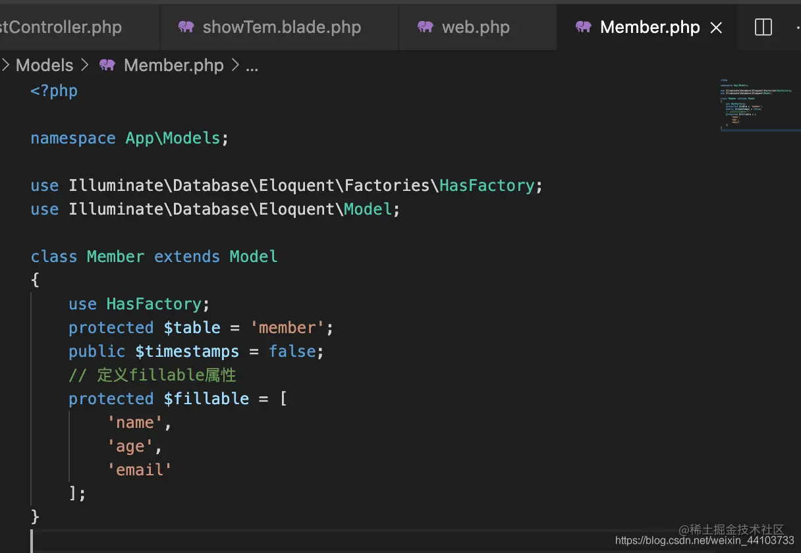This screenshot has width=801, height=553.
Task: Click the '$table' variable
Action: click(x=192, y=328)
